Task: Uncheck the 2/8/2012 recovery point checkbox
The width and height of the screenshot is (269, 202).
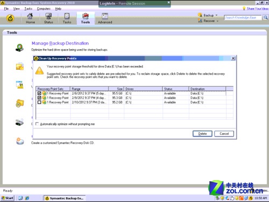Action: (x=39, y=93)
